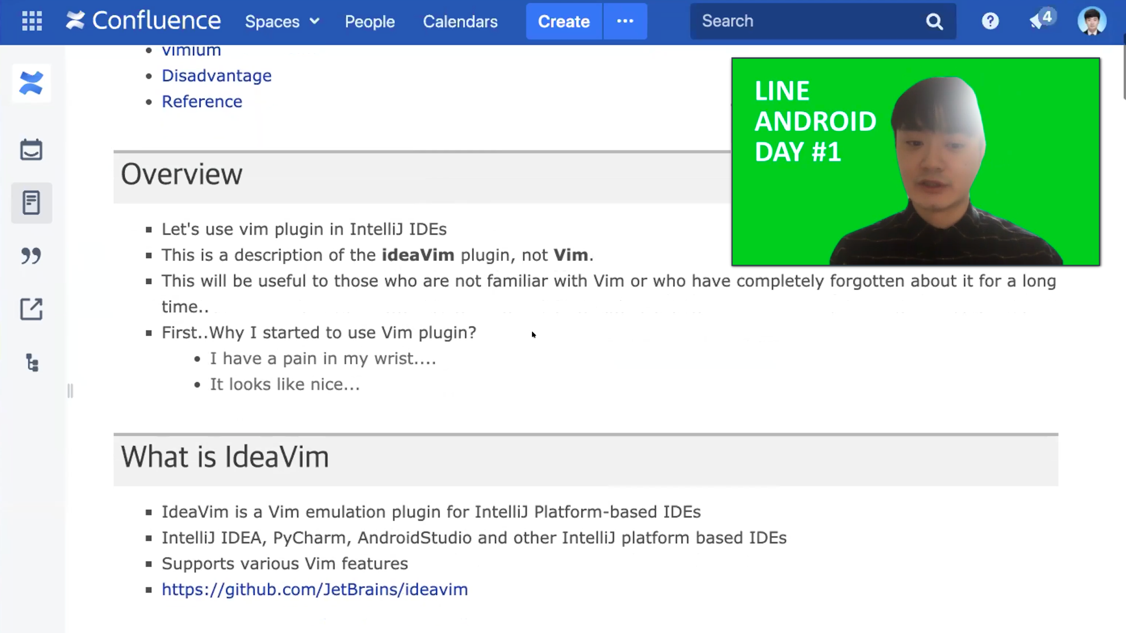Open the Spaces dropdown menu
The height and width of the screenshot is (633, 1126).
pyautogui.click(x=282, y=22)
